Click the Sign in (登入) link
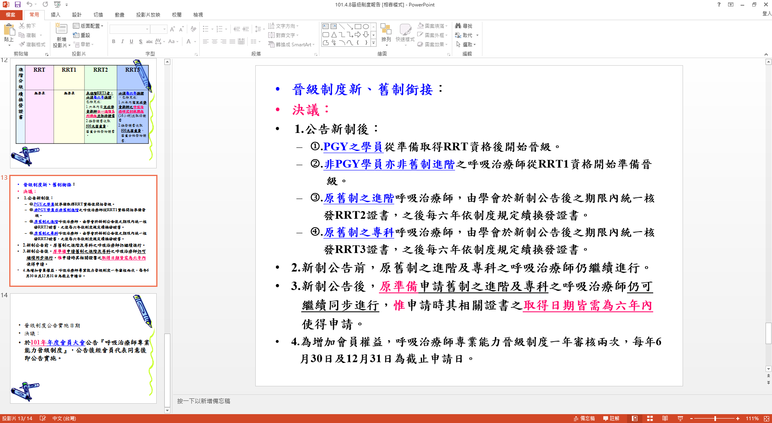Viewport: 772px width, 423px height. [x=766, y=14]
